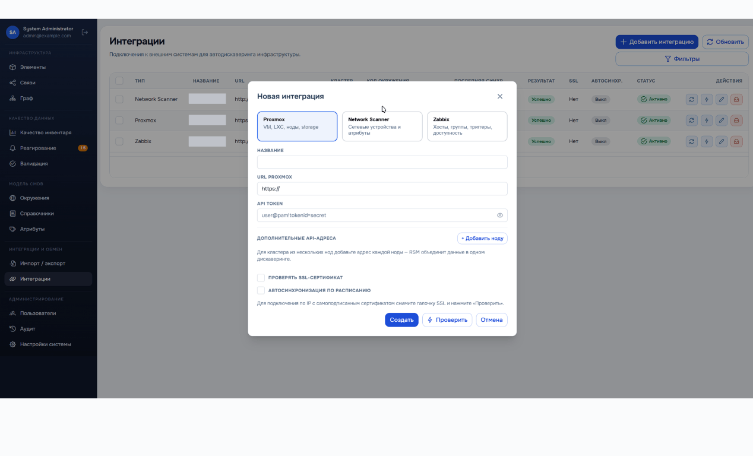This screenshot has height=456, width=753.
Task: Close the Новая интеграция dialog
Action: pyautogui.click(x=499, y=96)
